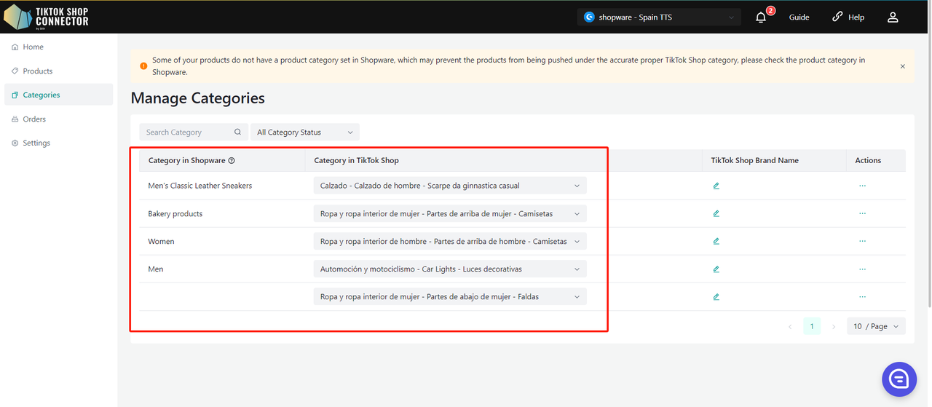Open Settings in the sidebar
This screenshot has width=932, height=407.
tap(36, 143)
